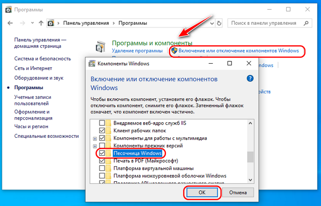Maximize the 'Компоненты Windows' dialog

coord(230,63)
